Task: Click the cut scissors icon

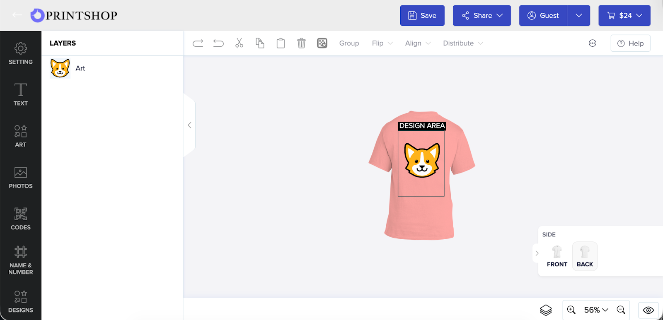Action: [x=239, y=43]
